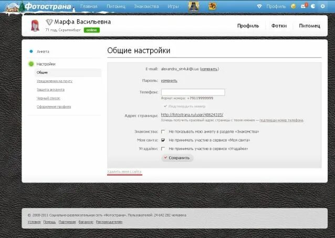Screen dimensions: 335x238
Task: Open Настройки in the sidebar
Action: click(46, 64)
